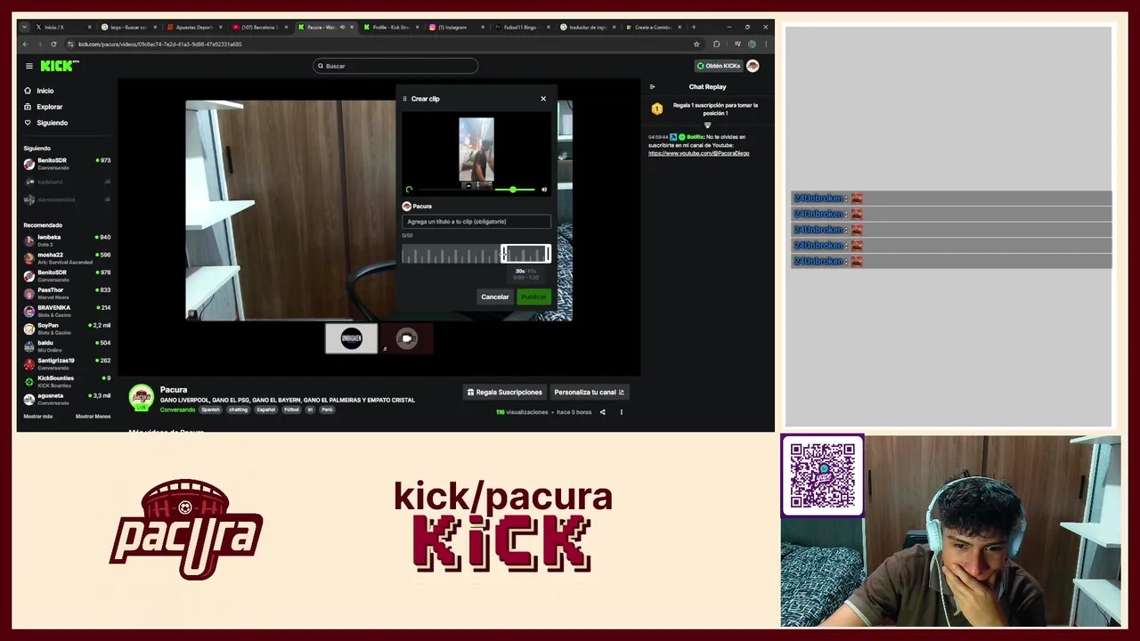Click the clip preview volume slider
Viewport: 1140px width, 641px height.
click(x=515, y=190)
